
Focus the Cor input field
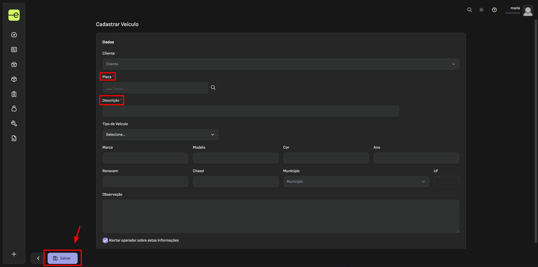[x=326, y=158]
